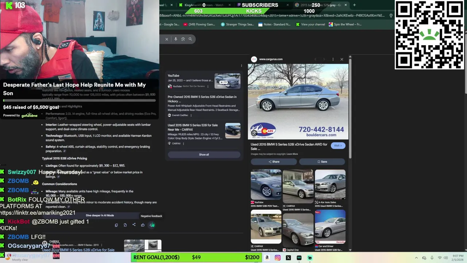
Task: Play the YouTube video thumbnail result
Action: point(227,81)
